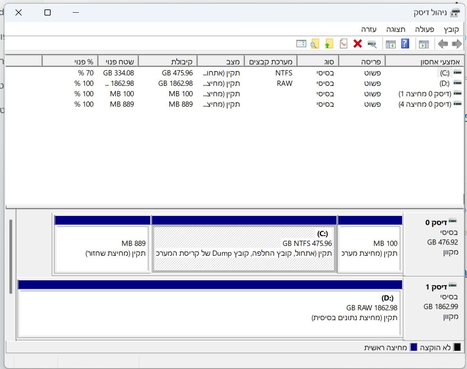
Task: Click the NTFS cell in the volume list
Action: coord(284,73)
